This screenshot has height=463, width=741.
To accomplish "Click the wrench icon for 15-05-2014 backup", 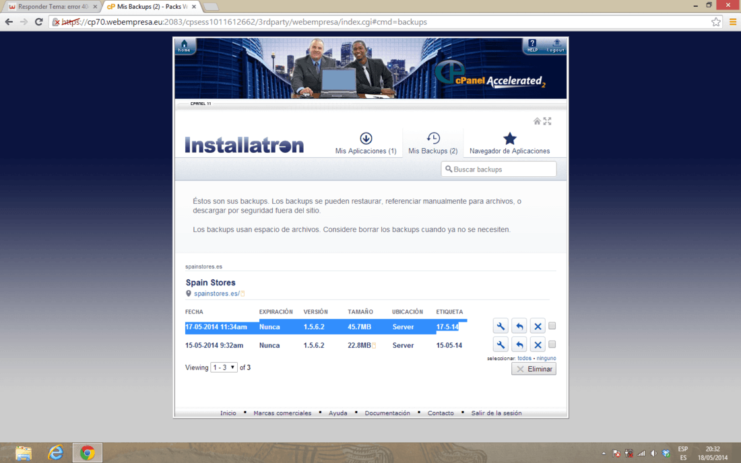I will pyautogui.click(x=501, y=345).
